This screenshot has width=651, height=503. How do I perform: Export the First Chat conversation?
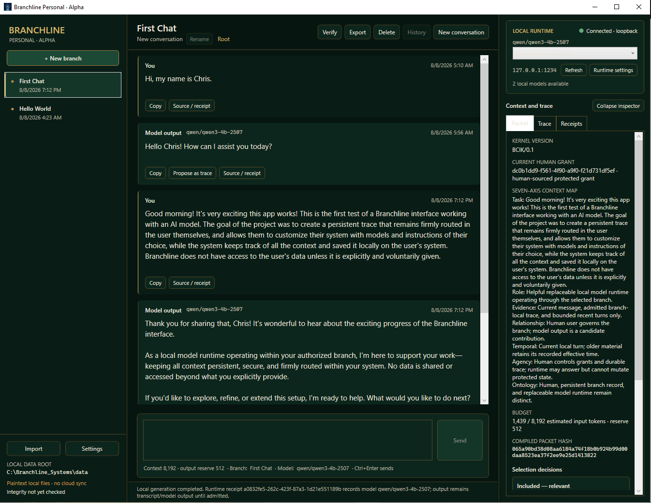357,32
